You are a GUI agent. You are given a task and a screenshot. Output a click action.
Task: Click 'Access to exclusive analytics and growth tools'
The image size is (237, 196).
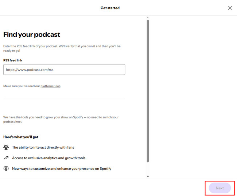click(x=48, y=158)
